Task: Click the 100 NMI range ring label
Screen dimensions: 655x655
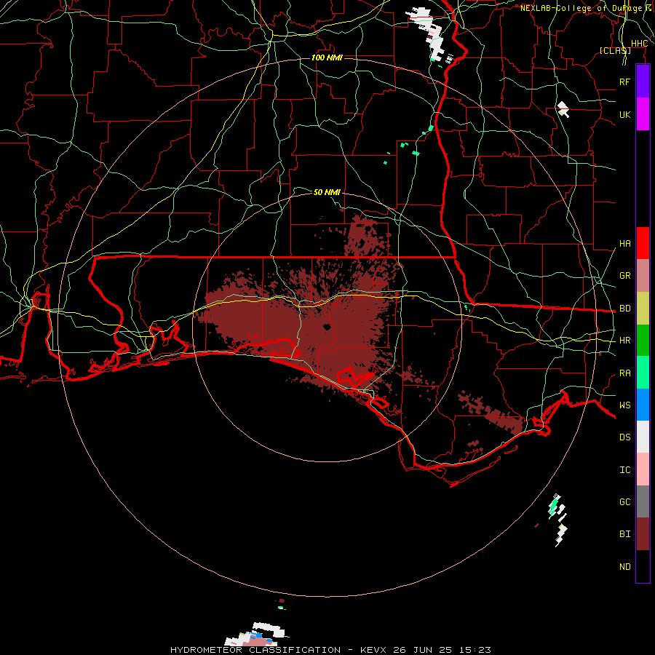Action: tap(327, 57)
